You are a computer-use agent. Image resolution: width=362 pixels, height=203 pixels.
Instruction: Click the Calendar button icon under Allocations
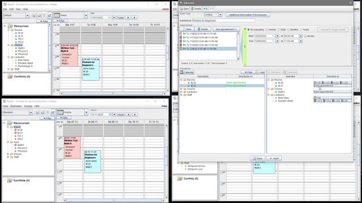[182, 72]
